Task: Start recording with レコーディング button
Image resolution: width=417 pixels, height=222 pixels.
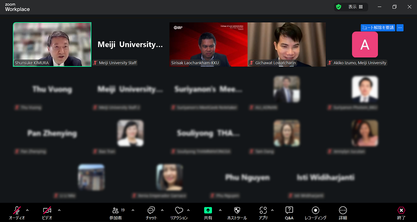Action: click(315, 213)
